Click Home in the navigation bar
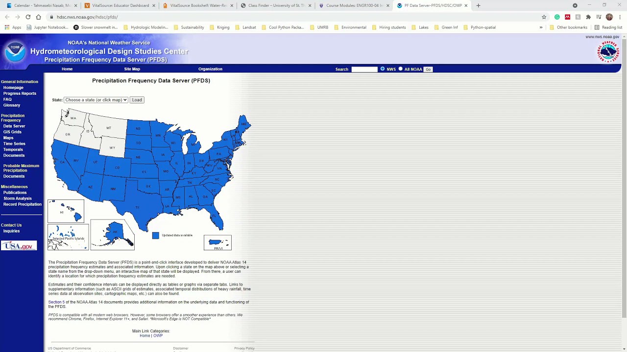627x352 pixels. click(67, 69)
